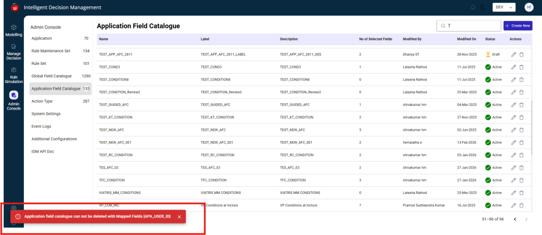The image size is (542, 235).
Task: Delete the VIATRIS_MM_CONDITIONS row
Action: [522, 192]
